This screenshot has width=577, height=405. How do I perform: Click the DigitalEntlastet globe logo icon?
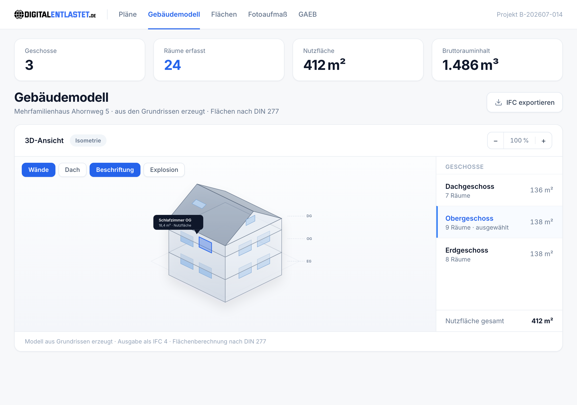(x=19, y=14)
